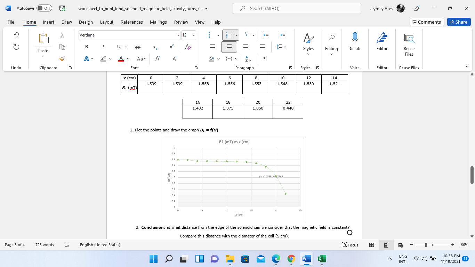
Task: Center the paragraph text
Action: [x=229, y=47]
